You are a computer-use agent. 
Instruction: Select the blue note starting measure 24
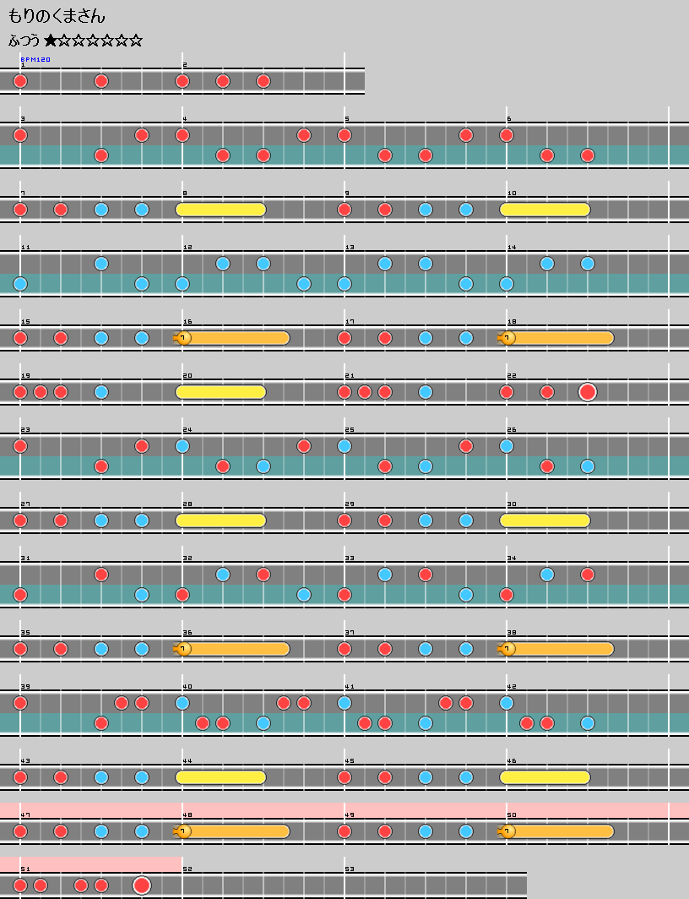coord(182,446)
